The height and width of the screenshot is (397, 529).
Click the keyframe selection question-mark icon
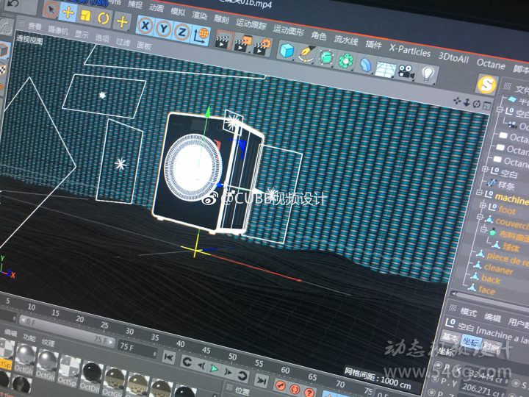[x=309, y=393]
